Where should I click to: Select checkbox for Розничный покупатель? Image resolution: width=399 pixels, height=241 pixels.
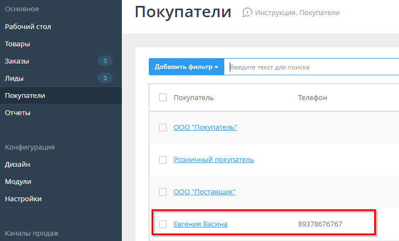(x=163, y=160)
